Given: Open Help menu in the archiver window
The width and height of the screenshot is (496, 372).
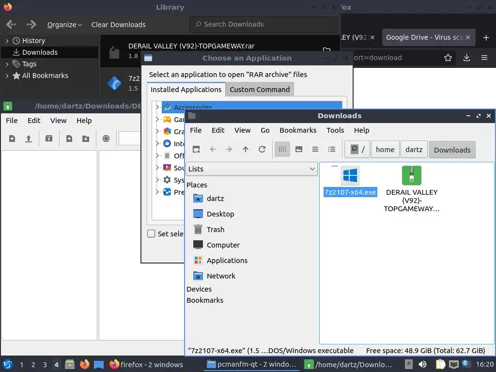Looking at the screenshot, I should 84,121.
